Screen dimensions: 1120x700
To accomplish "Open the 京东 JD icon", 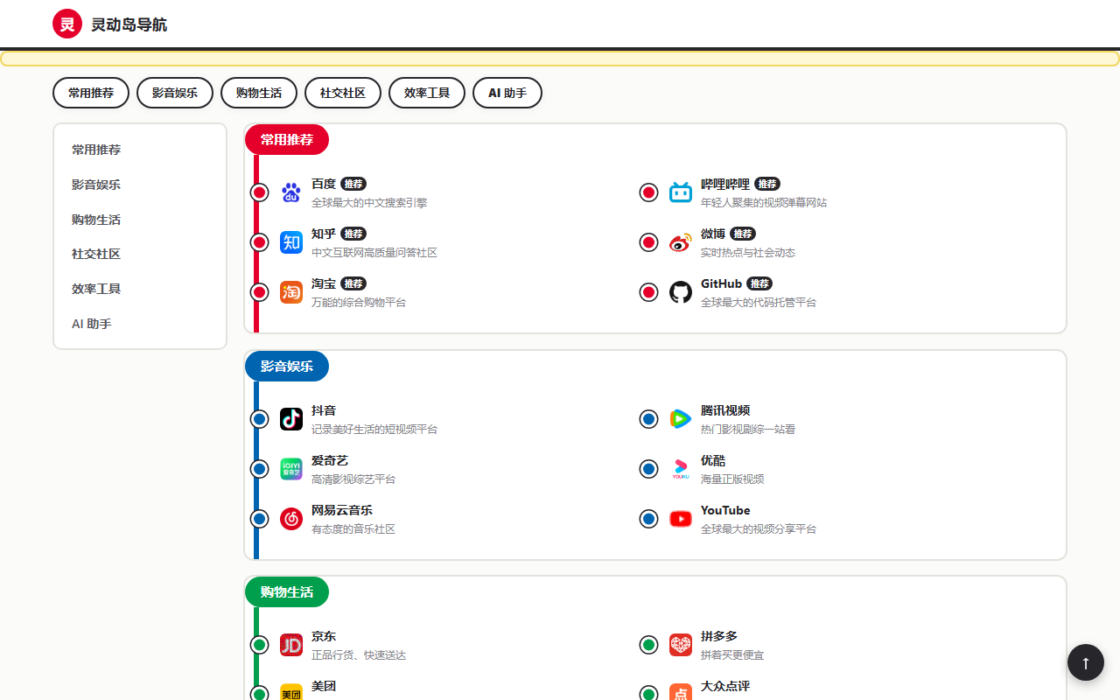I will pyautogui.click(x=291, y=645).
